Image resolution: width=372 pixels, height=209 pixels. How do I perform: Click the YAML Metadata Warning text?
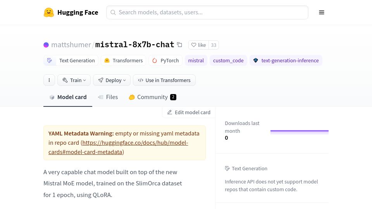point(81,134)
